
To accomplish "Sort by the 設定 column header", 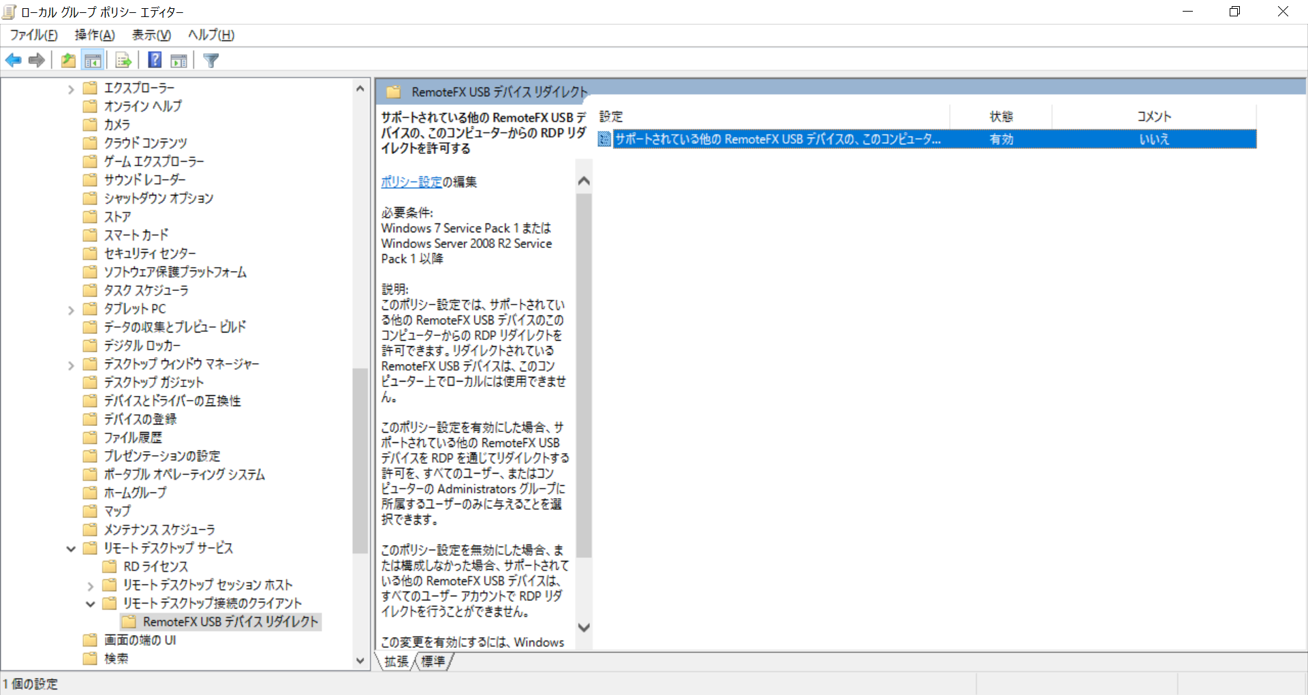I will click(773, 117).
